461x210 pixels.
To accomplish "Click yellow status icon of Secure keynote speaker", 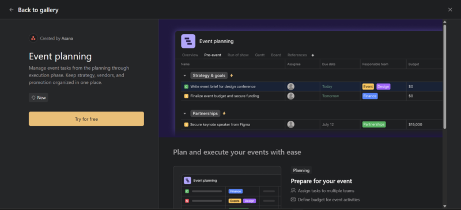I will [x=186, y=124].
